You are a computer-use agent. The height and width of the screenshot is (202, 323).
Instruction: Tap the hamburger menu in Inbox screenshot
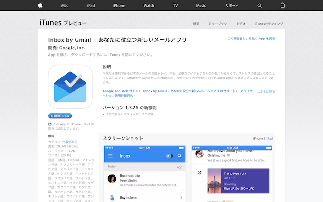[x=111, y=156]
